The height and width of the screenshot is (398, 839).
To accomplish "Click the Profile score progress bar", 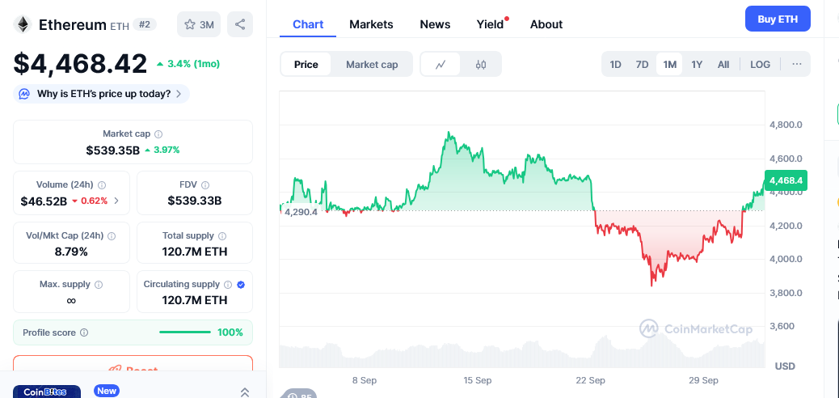I will click(185, 332).
